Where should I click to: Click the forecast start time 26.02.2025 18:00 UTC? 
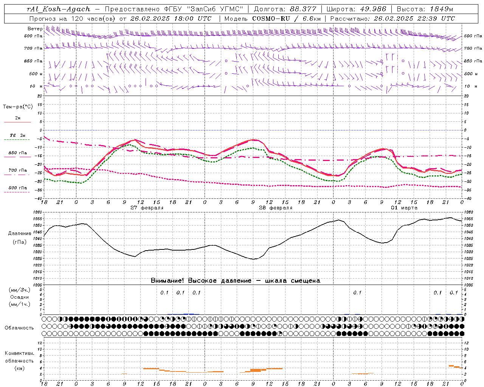click(x=171, y=19)
